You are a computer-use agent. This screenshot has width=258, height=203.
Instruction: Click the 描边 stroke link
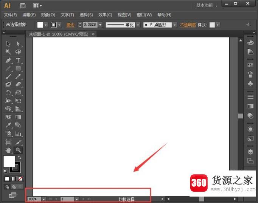coord(71,25)
